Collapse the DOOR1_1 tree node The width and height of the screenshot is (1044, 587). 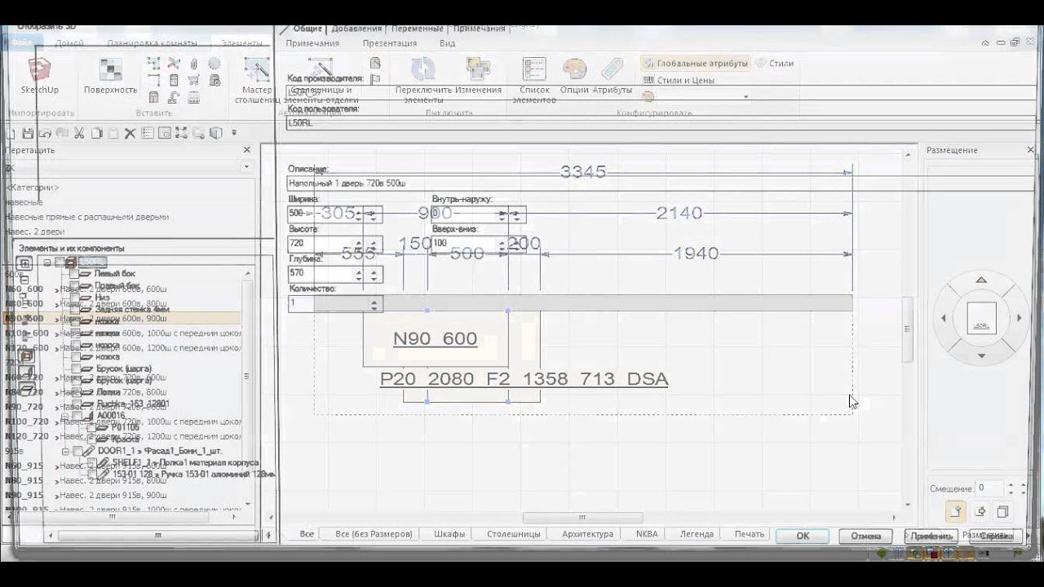coord(65,451)
